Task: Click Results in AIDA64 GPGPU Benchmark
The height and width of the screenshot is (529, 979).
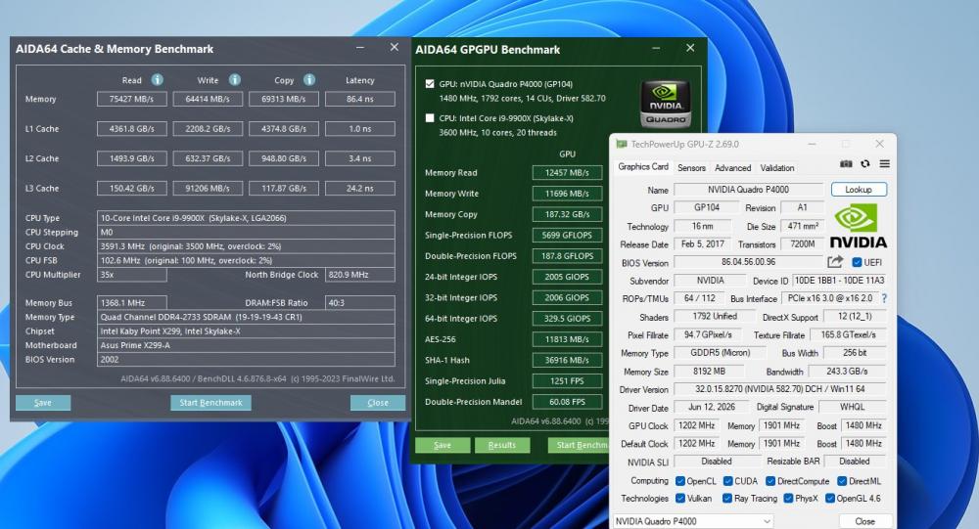Action: [x=502, y=446]
